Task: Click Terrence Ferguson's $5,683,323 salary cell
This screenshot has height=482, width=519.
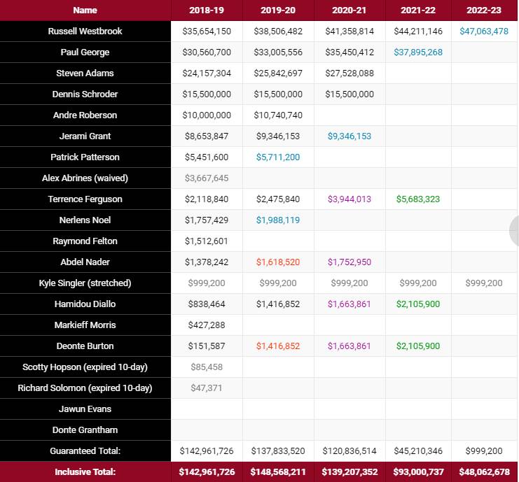Action: point(417,199)
